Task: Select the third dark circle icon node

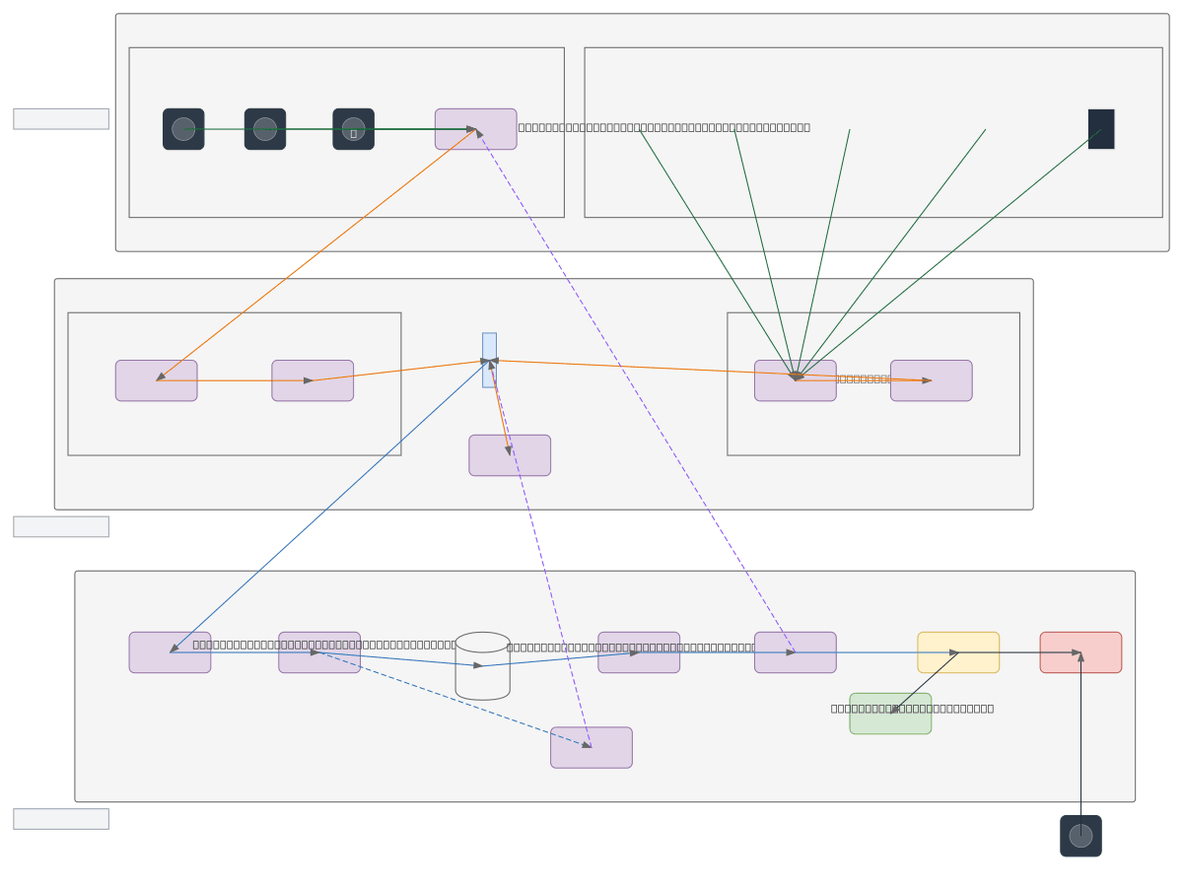Action: click(x=353, y=129)
